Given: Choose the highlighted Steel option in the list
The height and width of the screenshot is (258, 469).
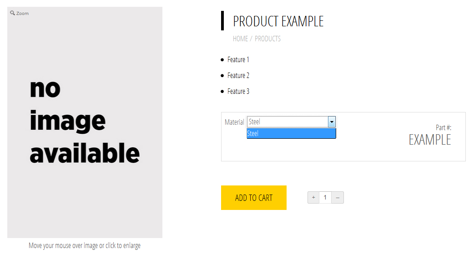Looking at the screenshot, I should click(291, 134).
